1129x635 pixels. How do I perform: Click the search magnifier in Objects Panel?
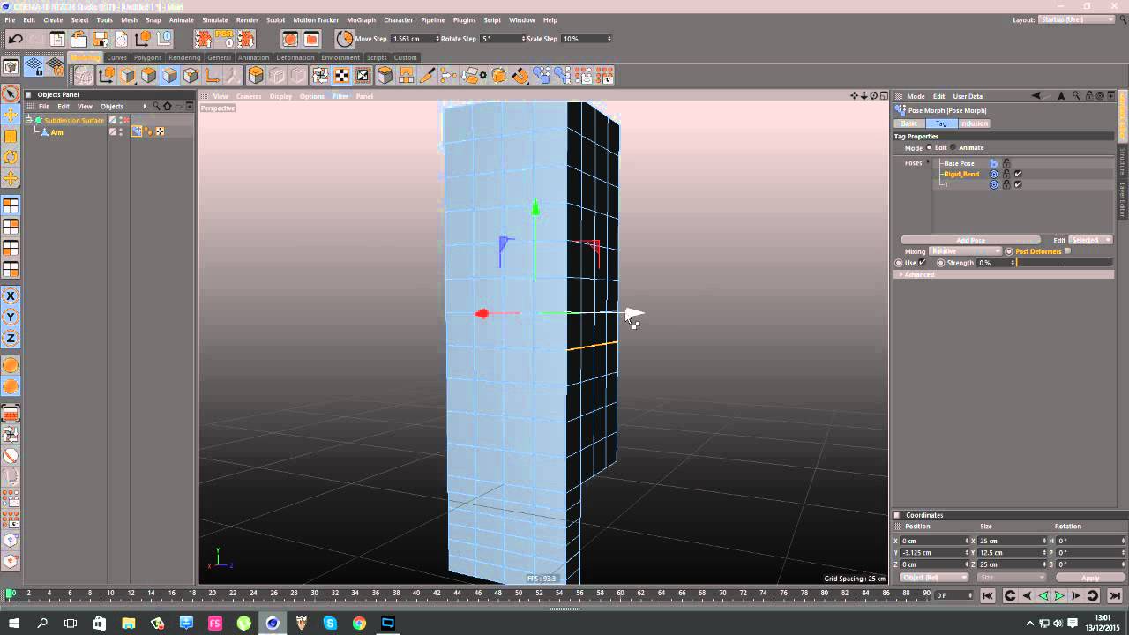(x=157, y=106)
